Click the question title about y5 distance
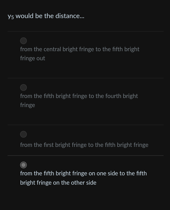Screen dimensions: 170x210 [46, 16]
